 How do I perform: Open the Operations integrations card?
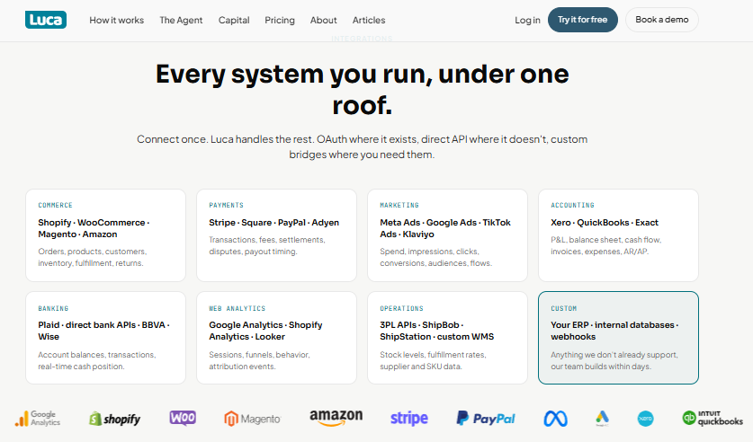click(448, 338)
